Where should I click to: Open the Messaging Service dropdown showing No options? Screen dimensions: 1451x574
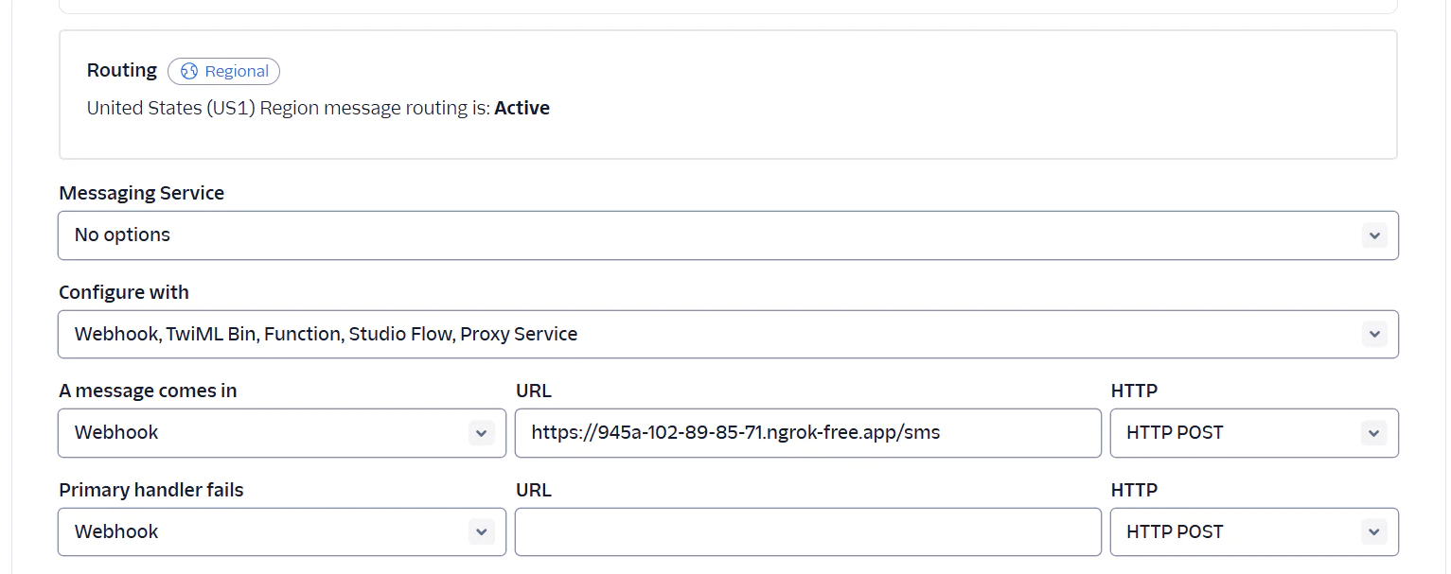coord(729,235)
